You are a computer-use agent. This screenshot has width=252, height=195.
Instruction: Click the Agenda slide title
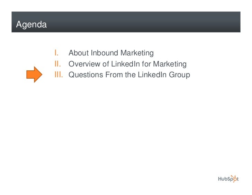point(31,25)
